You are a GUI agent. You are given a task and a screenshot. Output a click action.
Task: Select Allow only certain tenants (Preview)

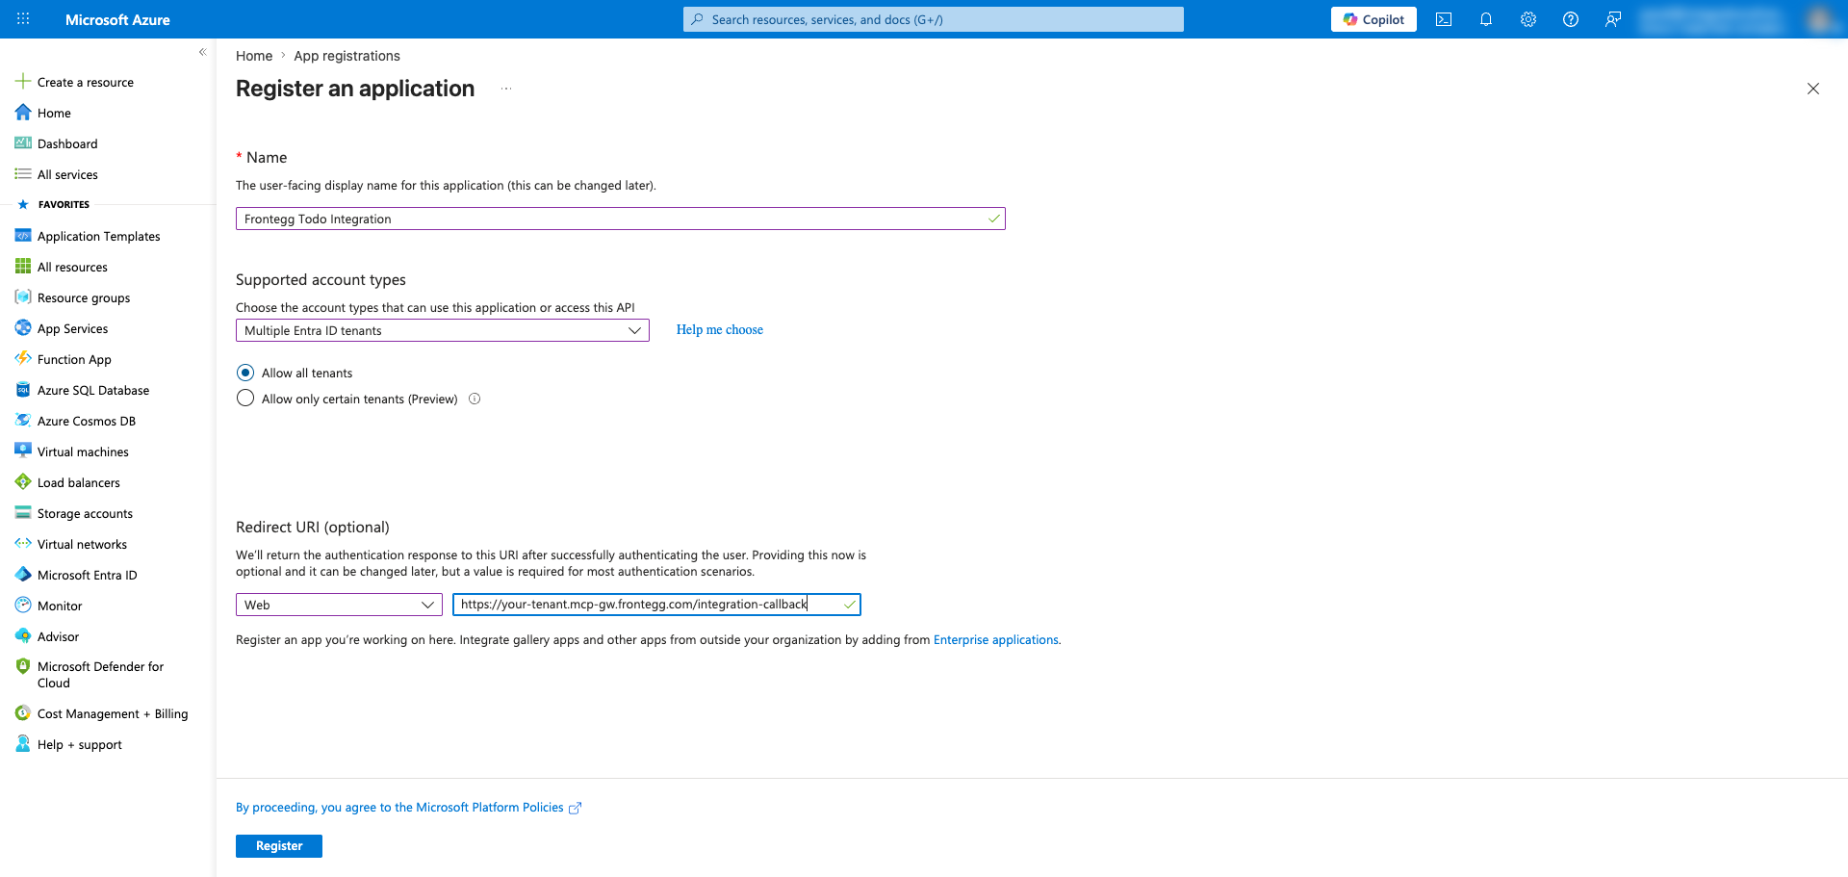click(245, 399)
